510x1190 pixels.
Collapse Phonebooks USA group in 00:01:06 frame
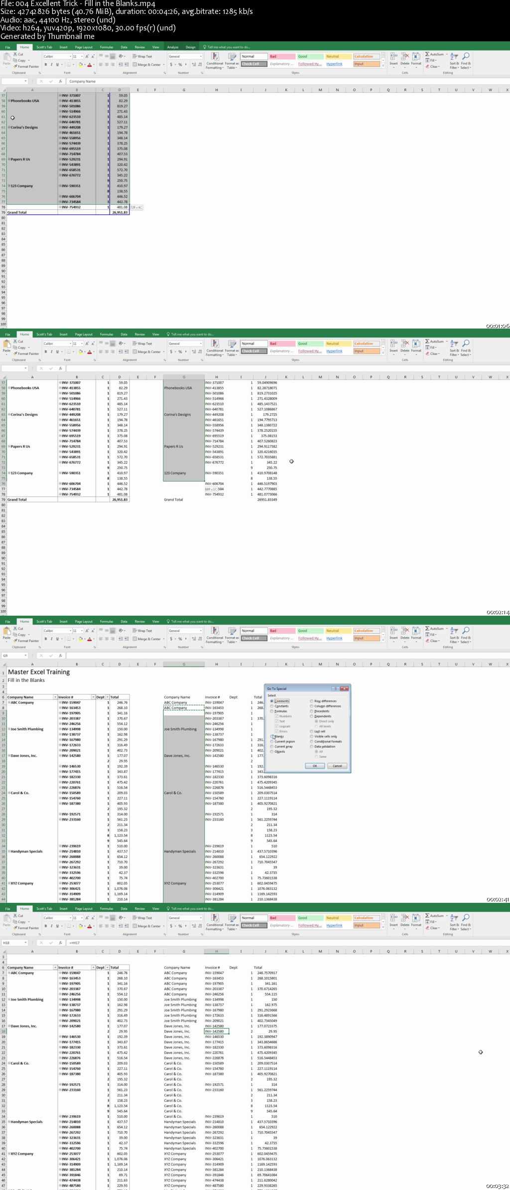tap(9, 101)
